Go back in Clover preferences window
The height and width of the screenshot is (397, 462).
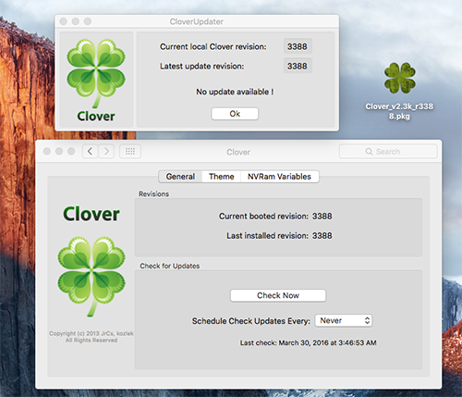90,152
